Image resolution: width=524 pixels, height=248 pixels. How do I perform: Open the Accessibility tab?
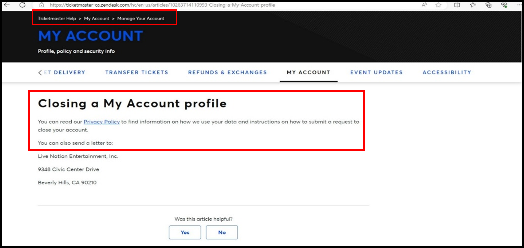click(447, 72)
